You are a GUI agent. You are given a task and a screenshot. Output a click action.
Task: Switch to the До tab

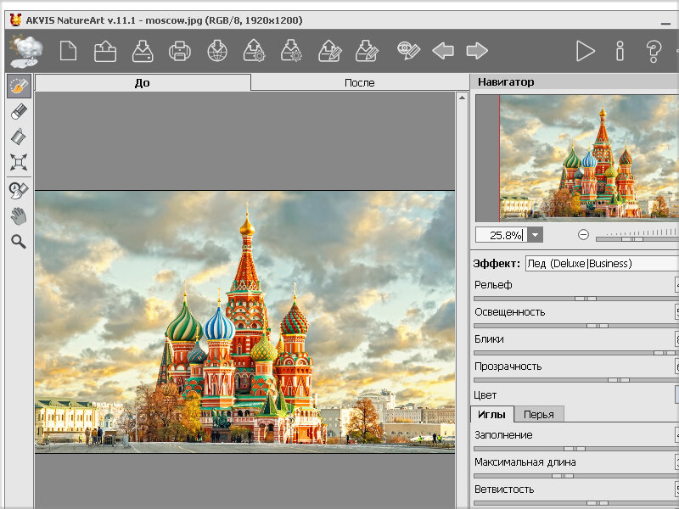coord(143,82)
